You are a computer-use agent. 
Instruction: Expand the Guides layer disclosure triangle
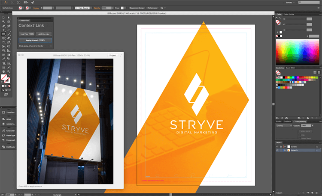[285, 147]
